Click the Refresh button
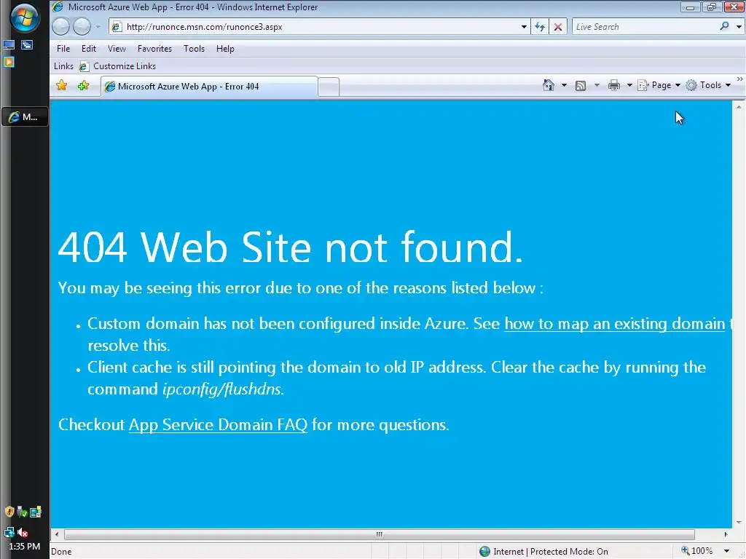746x559 pixels. [540, 27]
